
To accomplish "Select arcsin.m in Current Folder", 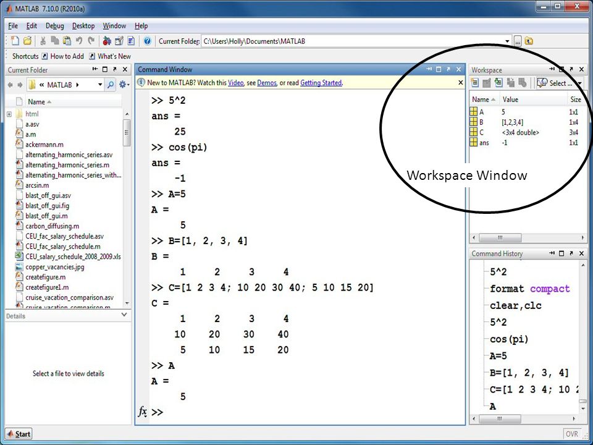I will [37, 185].
